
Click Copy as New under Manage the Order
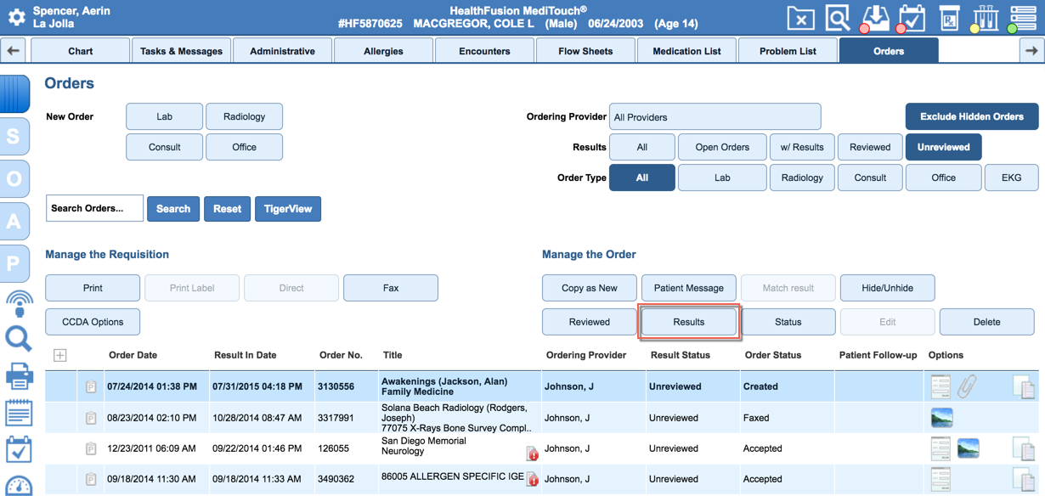[589, 287]
